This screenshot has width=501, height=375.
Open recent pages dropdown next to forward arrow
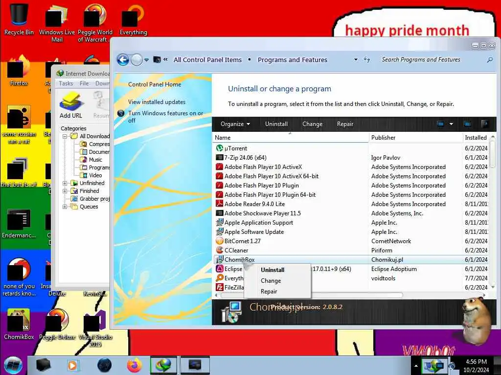click(x=147, y=60)
